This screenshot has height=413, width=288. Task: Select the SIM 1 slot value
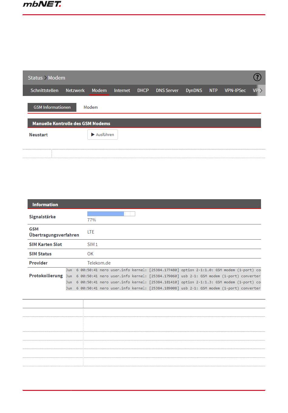(92, 244)
